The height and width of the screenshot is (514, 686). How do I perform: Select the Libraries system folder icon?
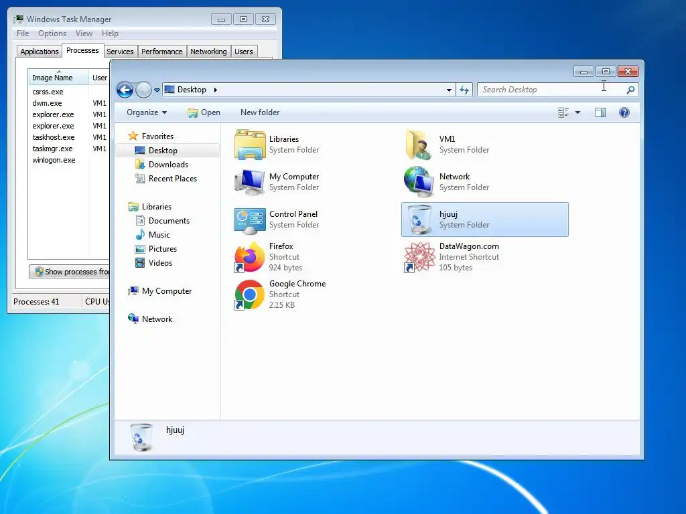pyautogui.click(x=250, y=144)
